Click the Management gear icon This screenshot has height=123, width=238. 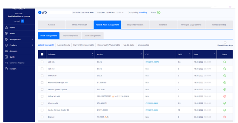(x=6, y=39)
